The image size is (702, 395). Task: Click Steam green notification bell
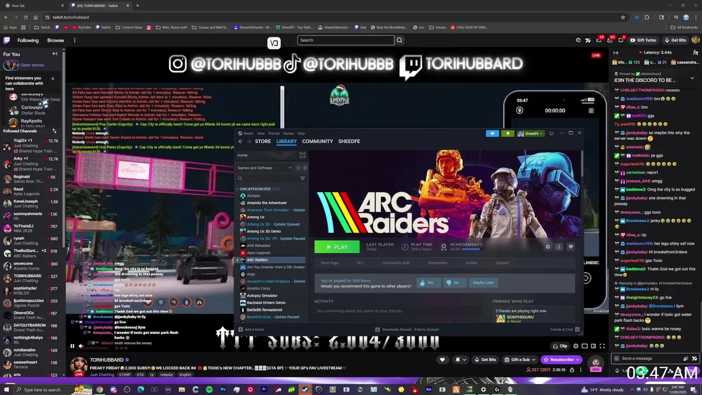507,133
